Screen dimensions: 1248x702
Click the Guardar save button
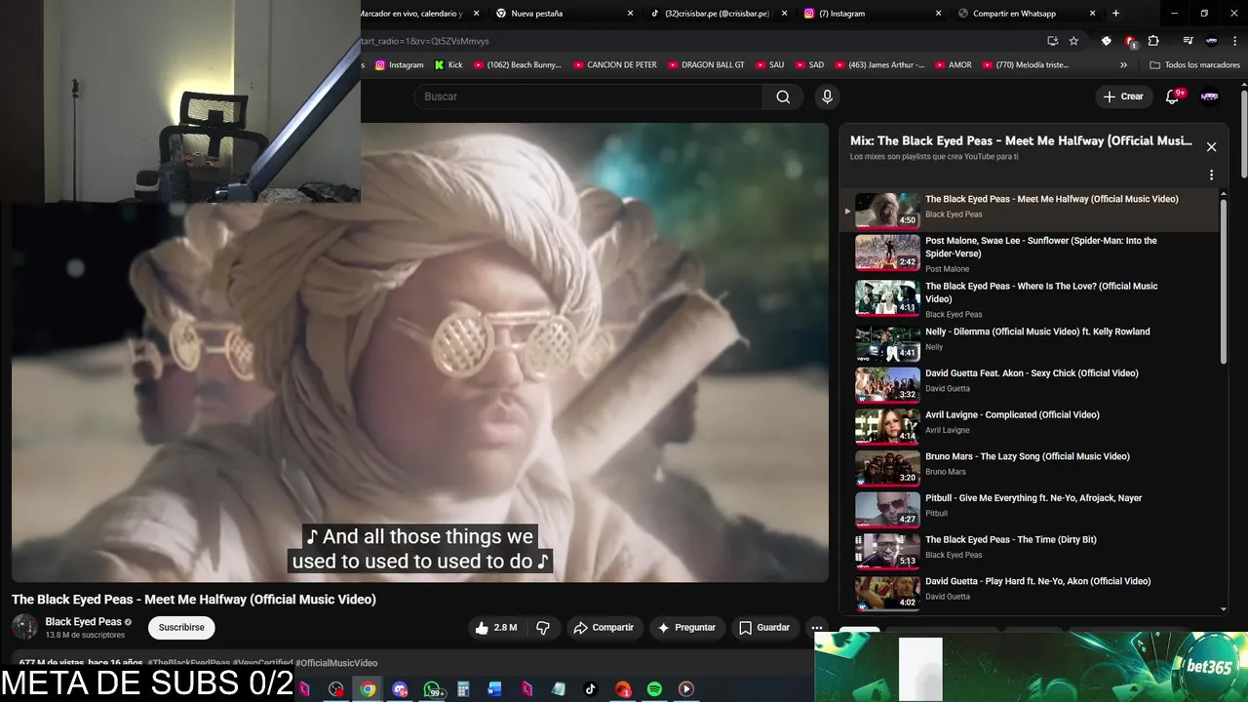point(764,628)
